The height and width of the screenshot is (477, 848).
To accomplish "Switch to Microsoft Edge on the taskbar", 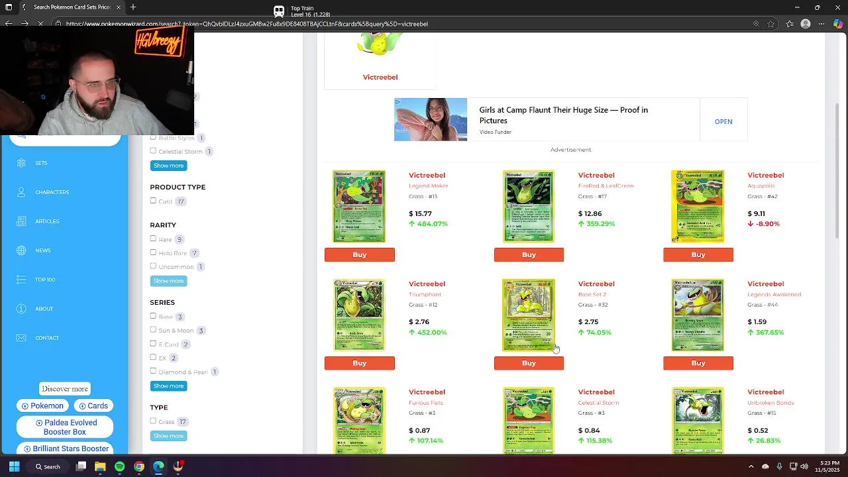I will [158, 466].
